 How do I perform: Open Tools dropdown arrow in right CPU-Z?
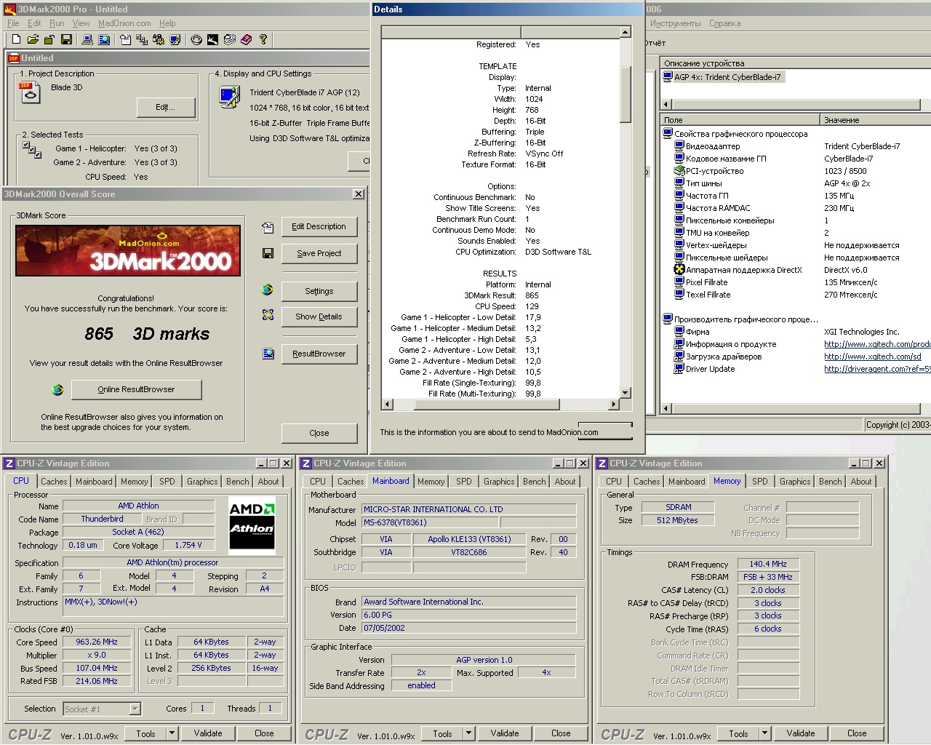click(765, 733)
